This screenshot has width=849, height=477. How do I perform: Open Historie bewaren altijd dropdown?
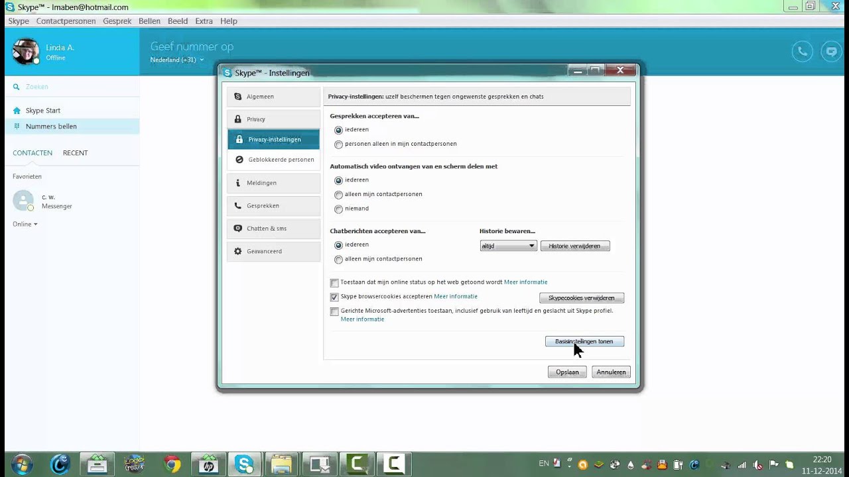[508, 246]
